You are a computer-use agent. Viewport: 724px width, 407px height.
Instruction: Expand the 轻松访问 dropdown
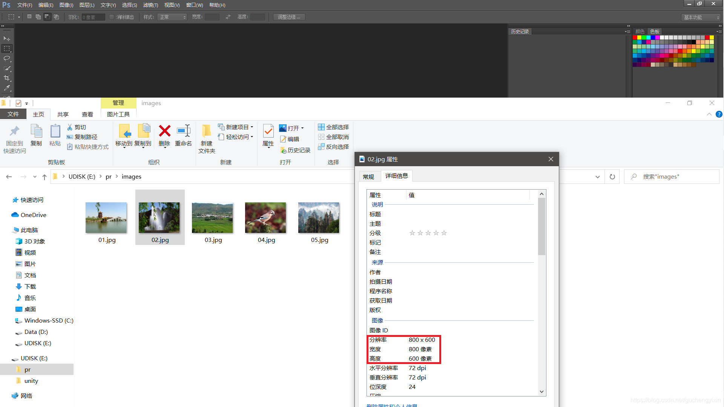252,137
